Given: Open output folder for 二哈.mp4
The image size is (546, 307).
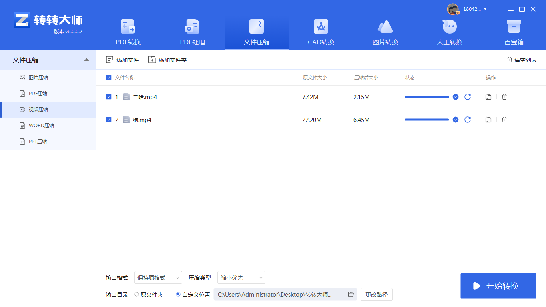Looking at the screenshot, I should click(x=488, y=97).
